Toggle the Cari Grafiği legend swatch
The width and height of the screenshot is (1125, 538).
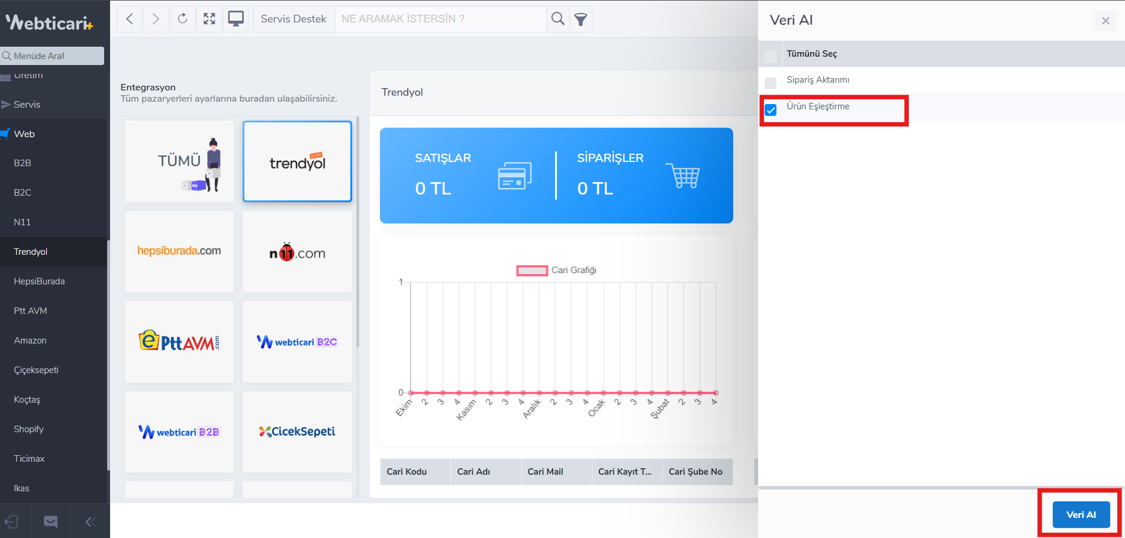coord(531,270)
